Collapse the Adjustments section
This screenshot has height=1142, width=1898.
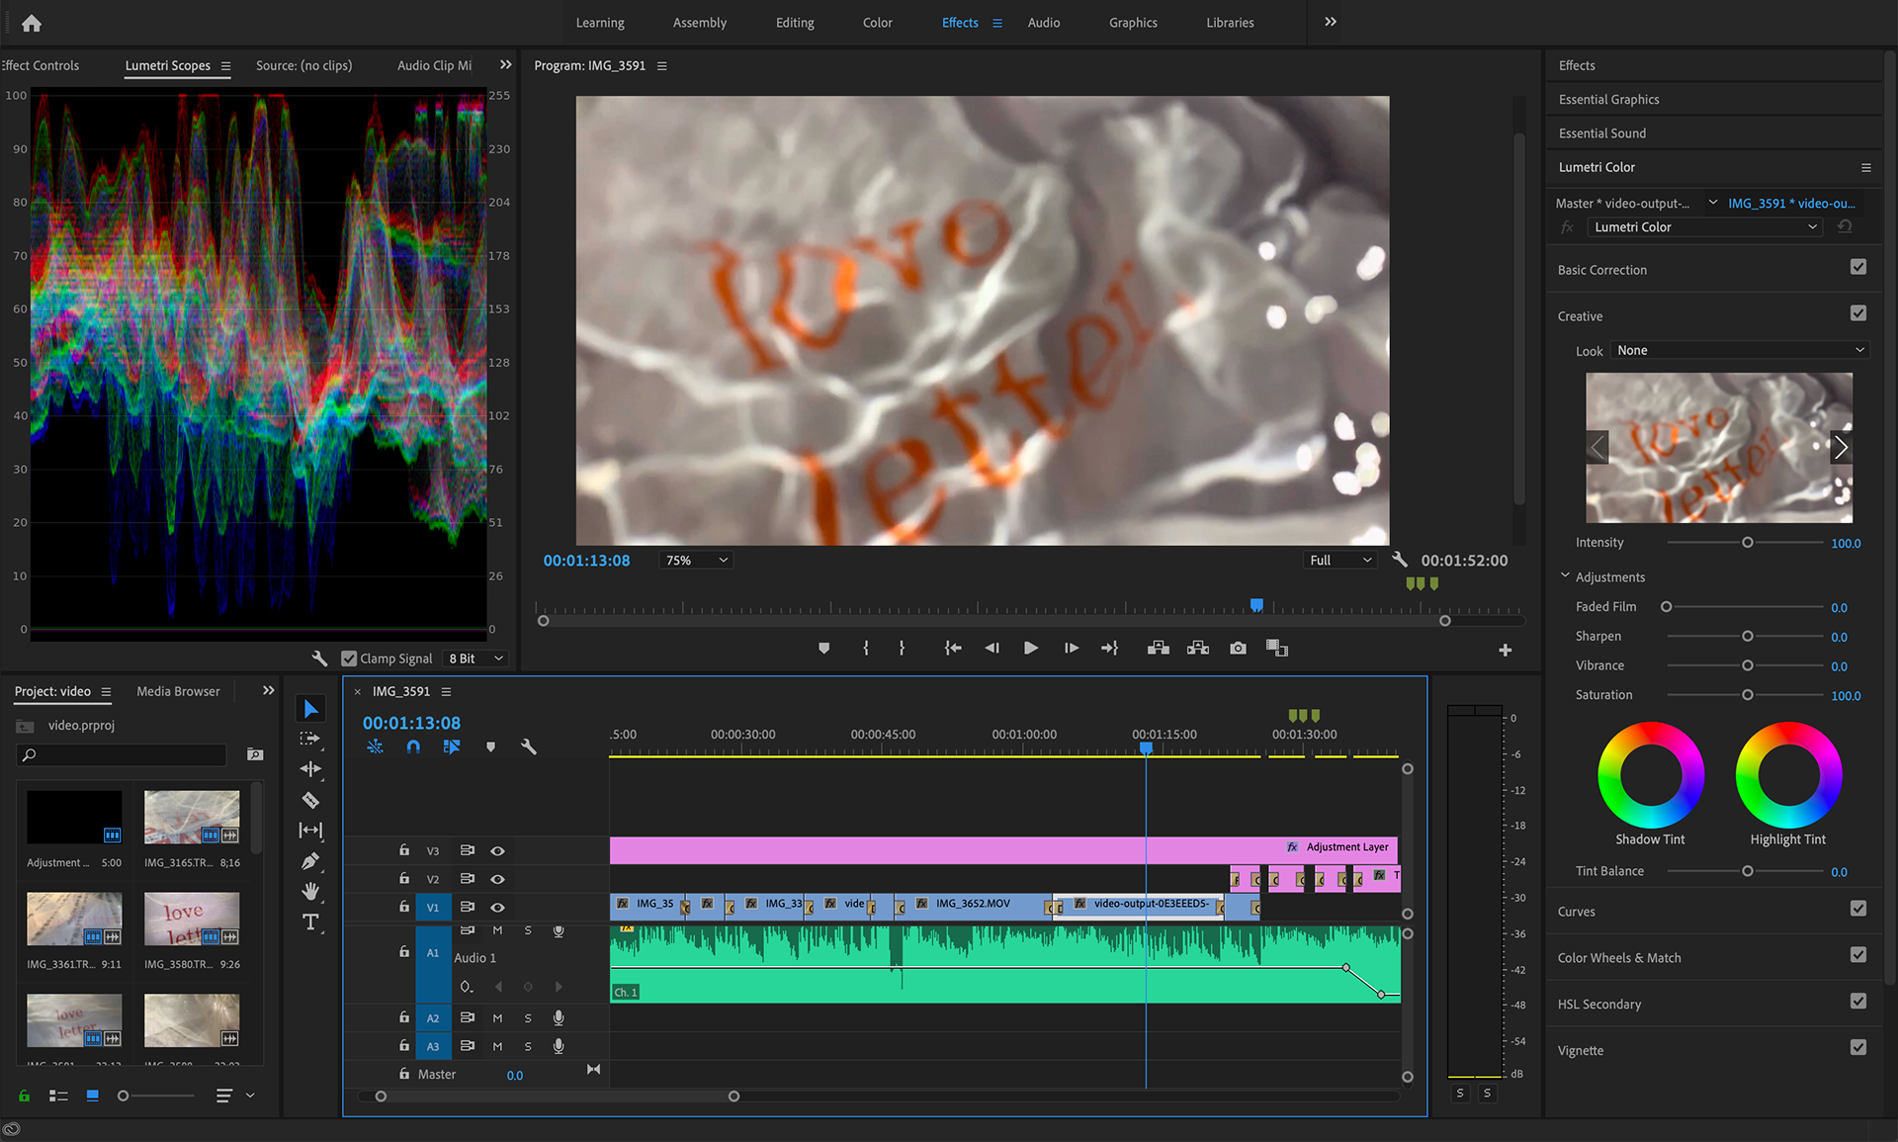click(1565, 576)
